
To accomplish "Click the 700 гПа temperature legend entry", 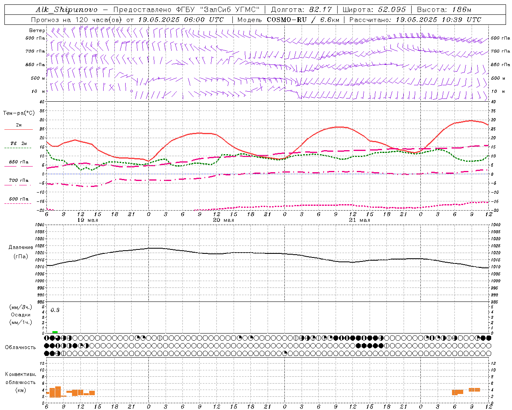I will [19, 180].
